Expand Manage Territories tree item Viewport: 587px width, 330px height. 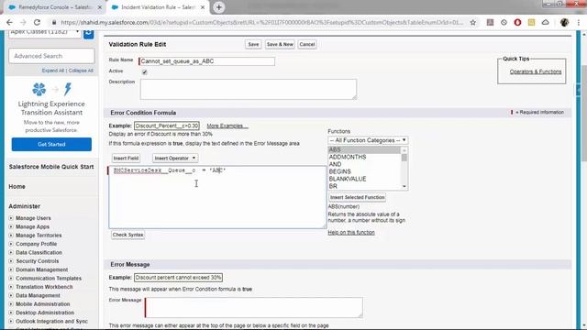pos(11,236)
